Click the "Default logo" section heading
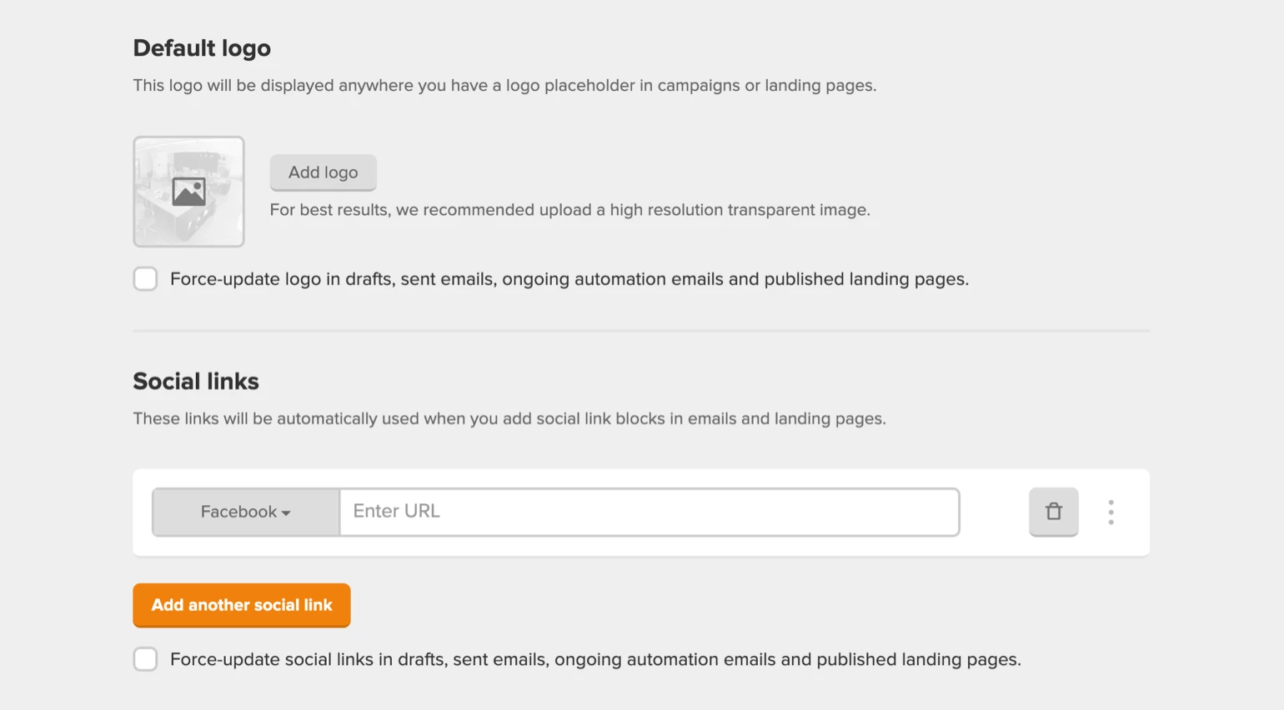 pyautogui.click(x=202, y=48)
